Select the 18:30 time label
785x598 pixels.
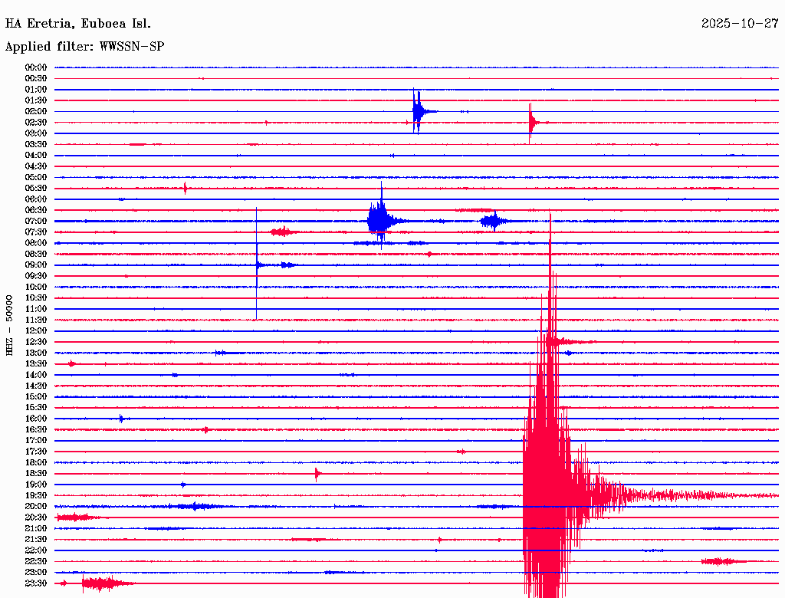(36, 473)
